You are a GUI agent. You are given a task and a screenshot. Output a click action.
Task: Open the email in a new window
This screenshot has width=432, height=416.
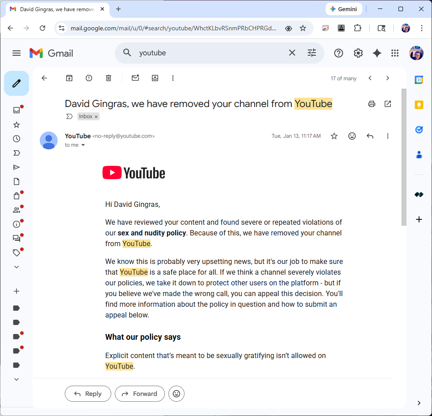pos(388,104)
